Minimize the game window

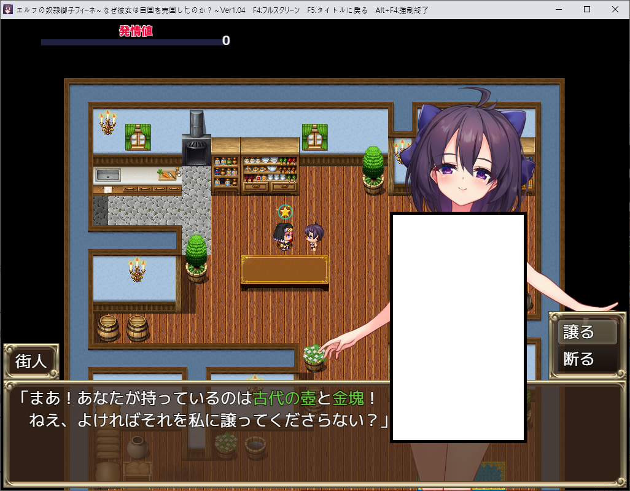pyautogui.click(x=559, y=9)
